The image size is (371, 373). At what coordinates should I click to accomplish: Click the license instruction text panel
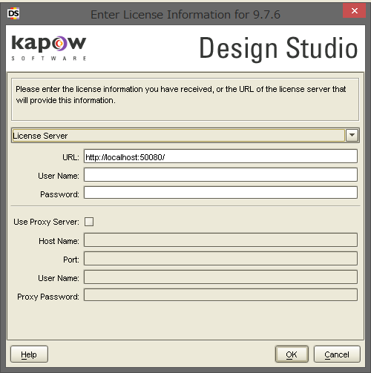point(185,99)
